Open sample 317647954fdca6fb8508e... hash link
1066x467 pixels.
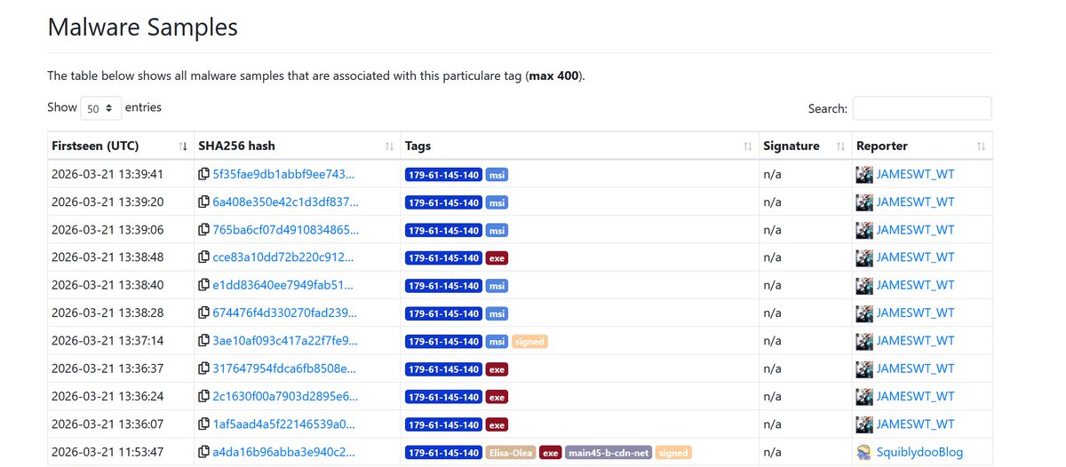[x=285, y=368]
